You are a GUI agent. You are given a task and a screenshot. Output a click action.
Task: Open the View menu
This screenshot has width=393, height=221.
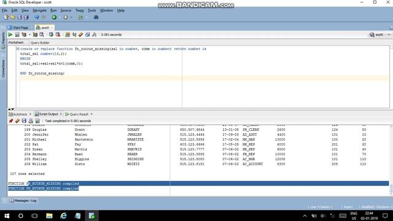coord(25,10)
